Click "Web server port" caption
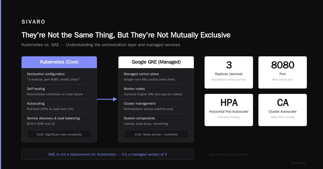Viewport: 323px width, 169px height. [x=283, y=79]
